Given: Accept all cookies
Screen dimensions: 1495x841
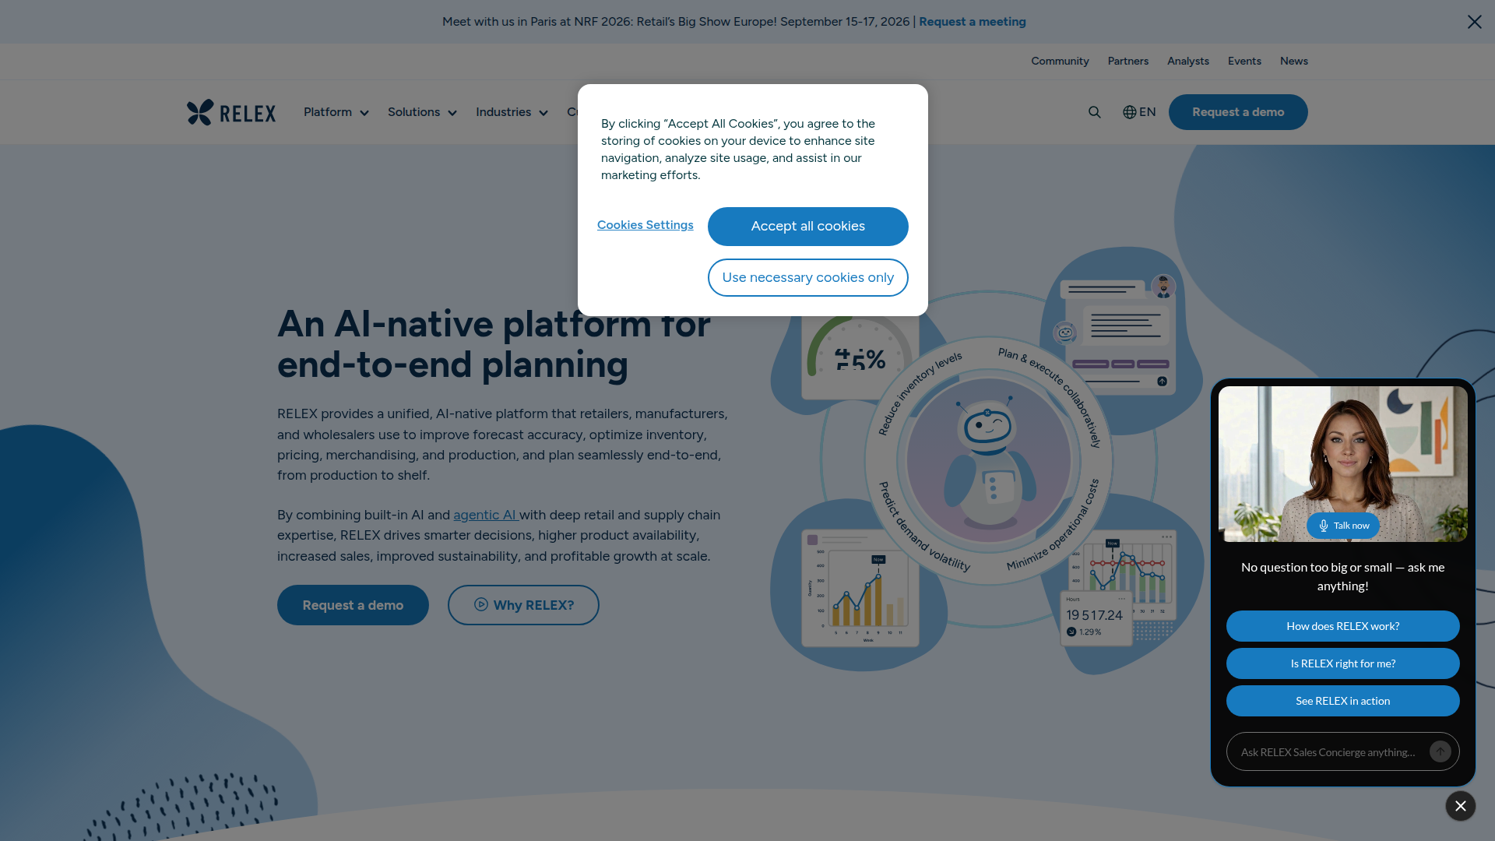Looking at the screenshot, I should click(808, 227).
